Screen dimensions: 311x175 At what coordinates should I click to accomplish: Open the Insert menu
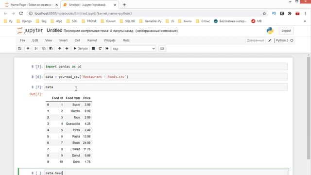point(64,40)
